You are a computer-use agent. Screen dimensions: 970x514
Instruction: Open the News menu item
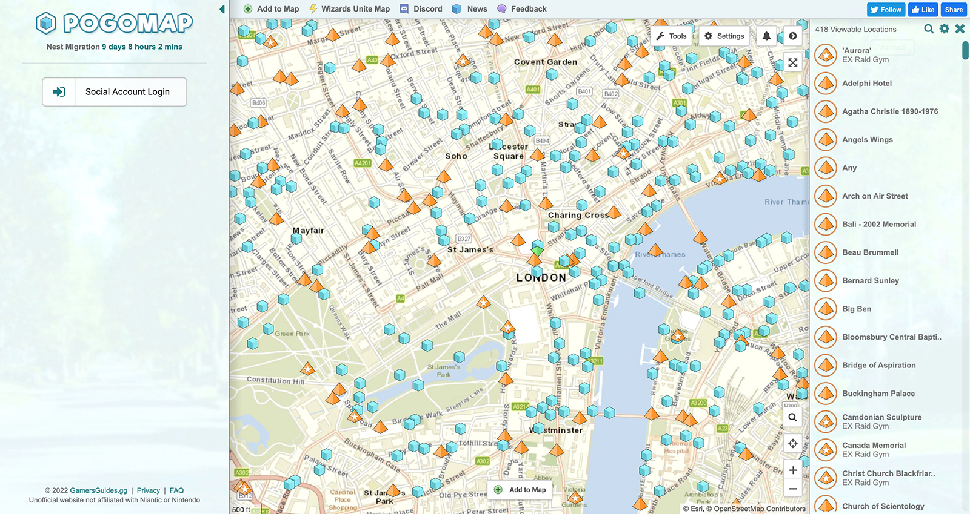[x=470, y=9]
